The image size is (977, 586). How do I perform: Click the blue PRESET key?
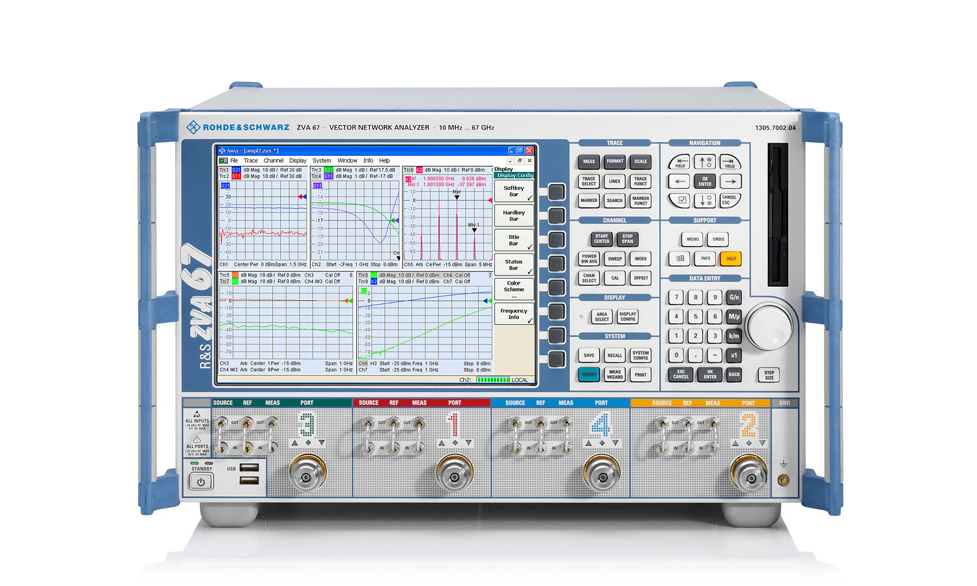589,374
